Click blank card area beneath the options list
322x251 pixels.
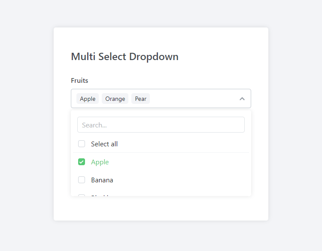pyautogui.click(x=161, y=209)
